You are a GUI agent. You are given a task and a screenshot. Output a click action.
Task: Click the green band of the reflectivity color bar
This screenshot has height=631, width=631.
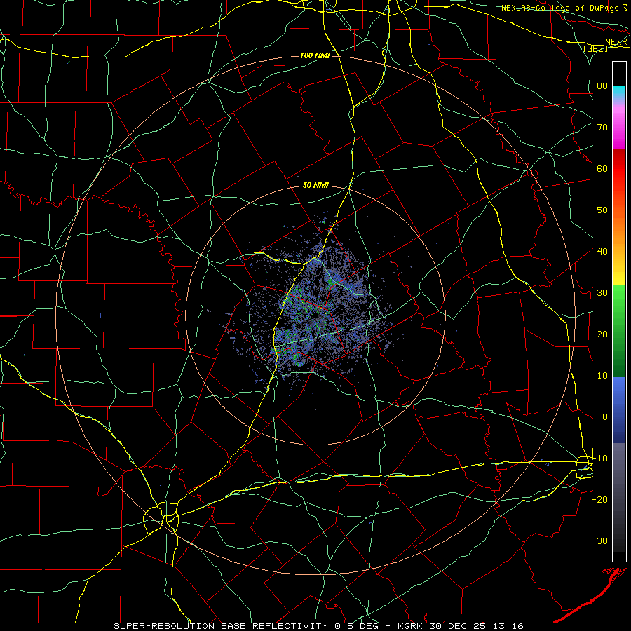[x=619, y=331]
